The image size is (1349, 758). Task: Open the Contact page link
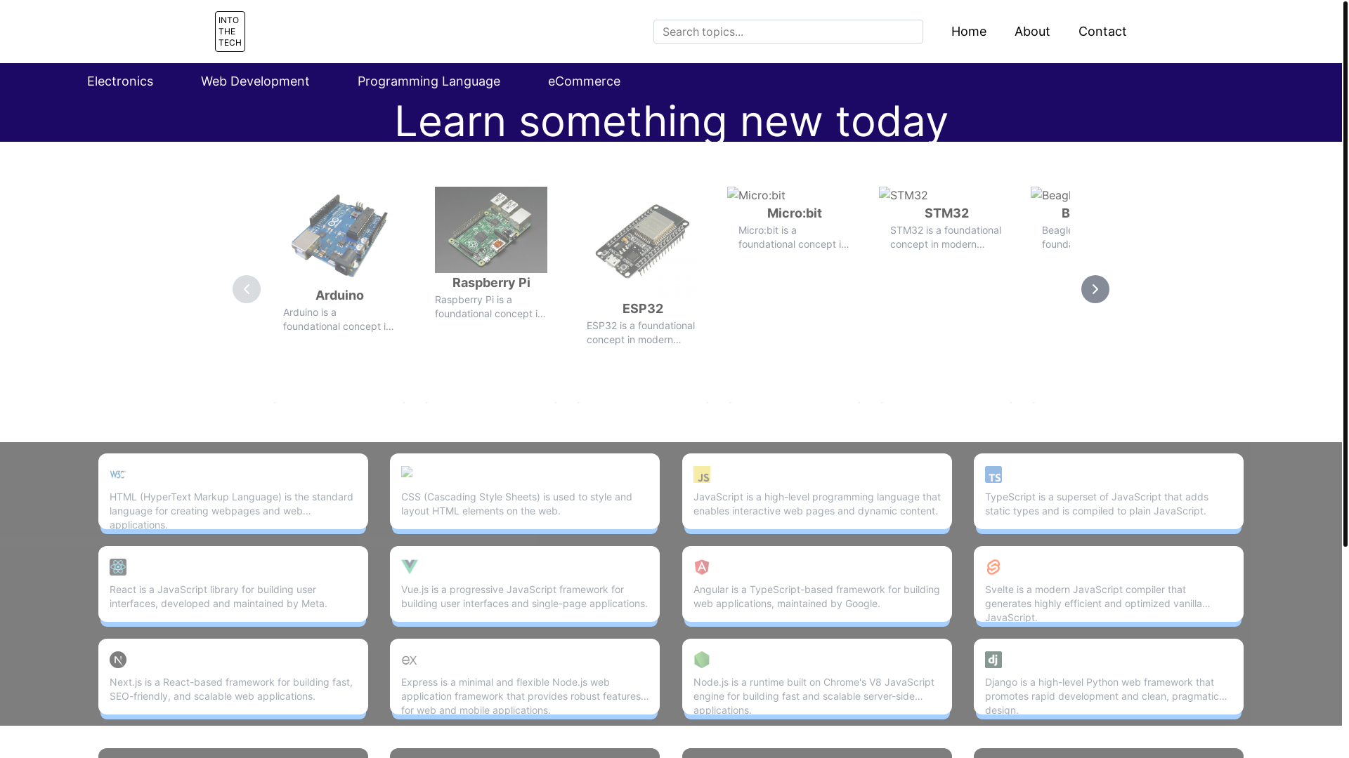[x=1102, y=32]
